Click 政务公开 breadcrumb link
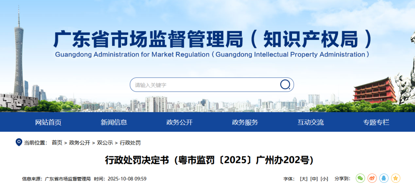The image size is (415, 187). [80, 143]
